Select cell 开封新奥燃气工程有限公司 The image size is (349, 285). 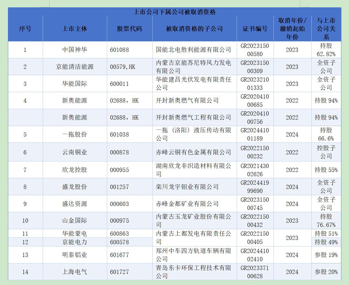point(195,117)
